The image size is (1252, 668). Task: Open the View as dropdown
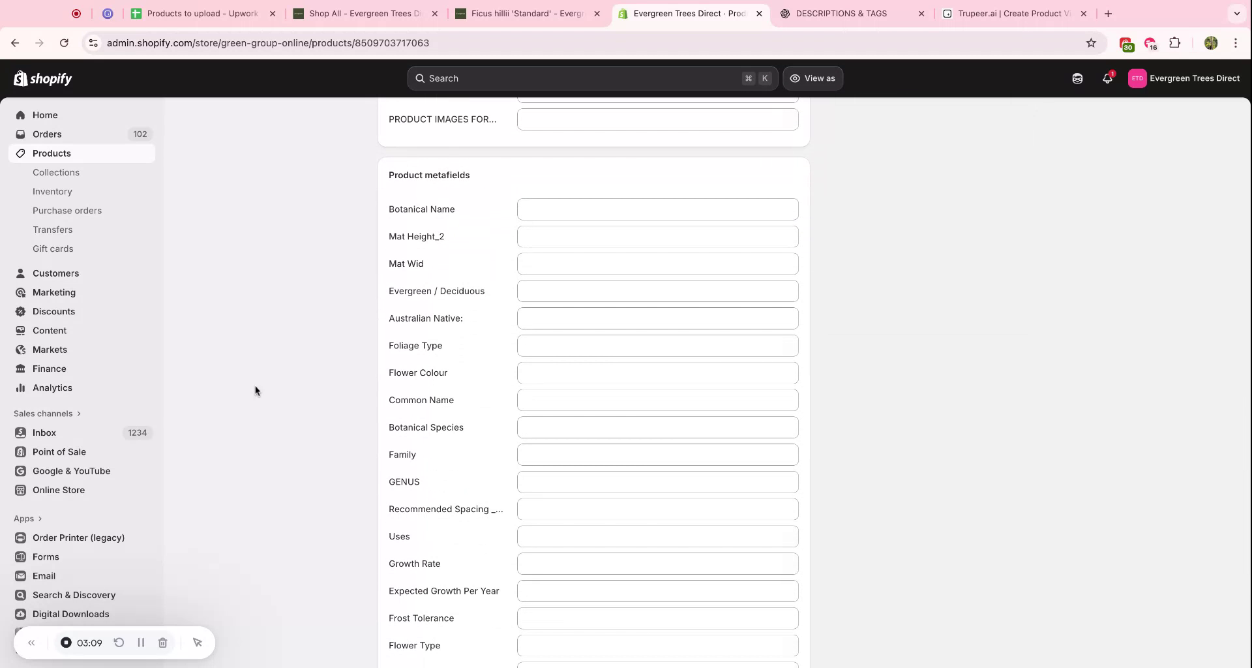(812, 78)
